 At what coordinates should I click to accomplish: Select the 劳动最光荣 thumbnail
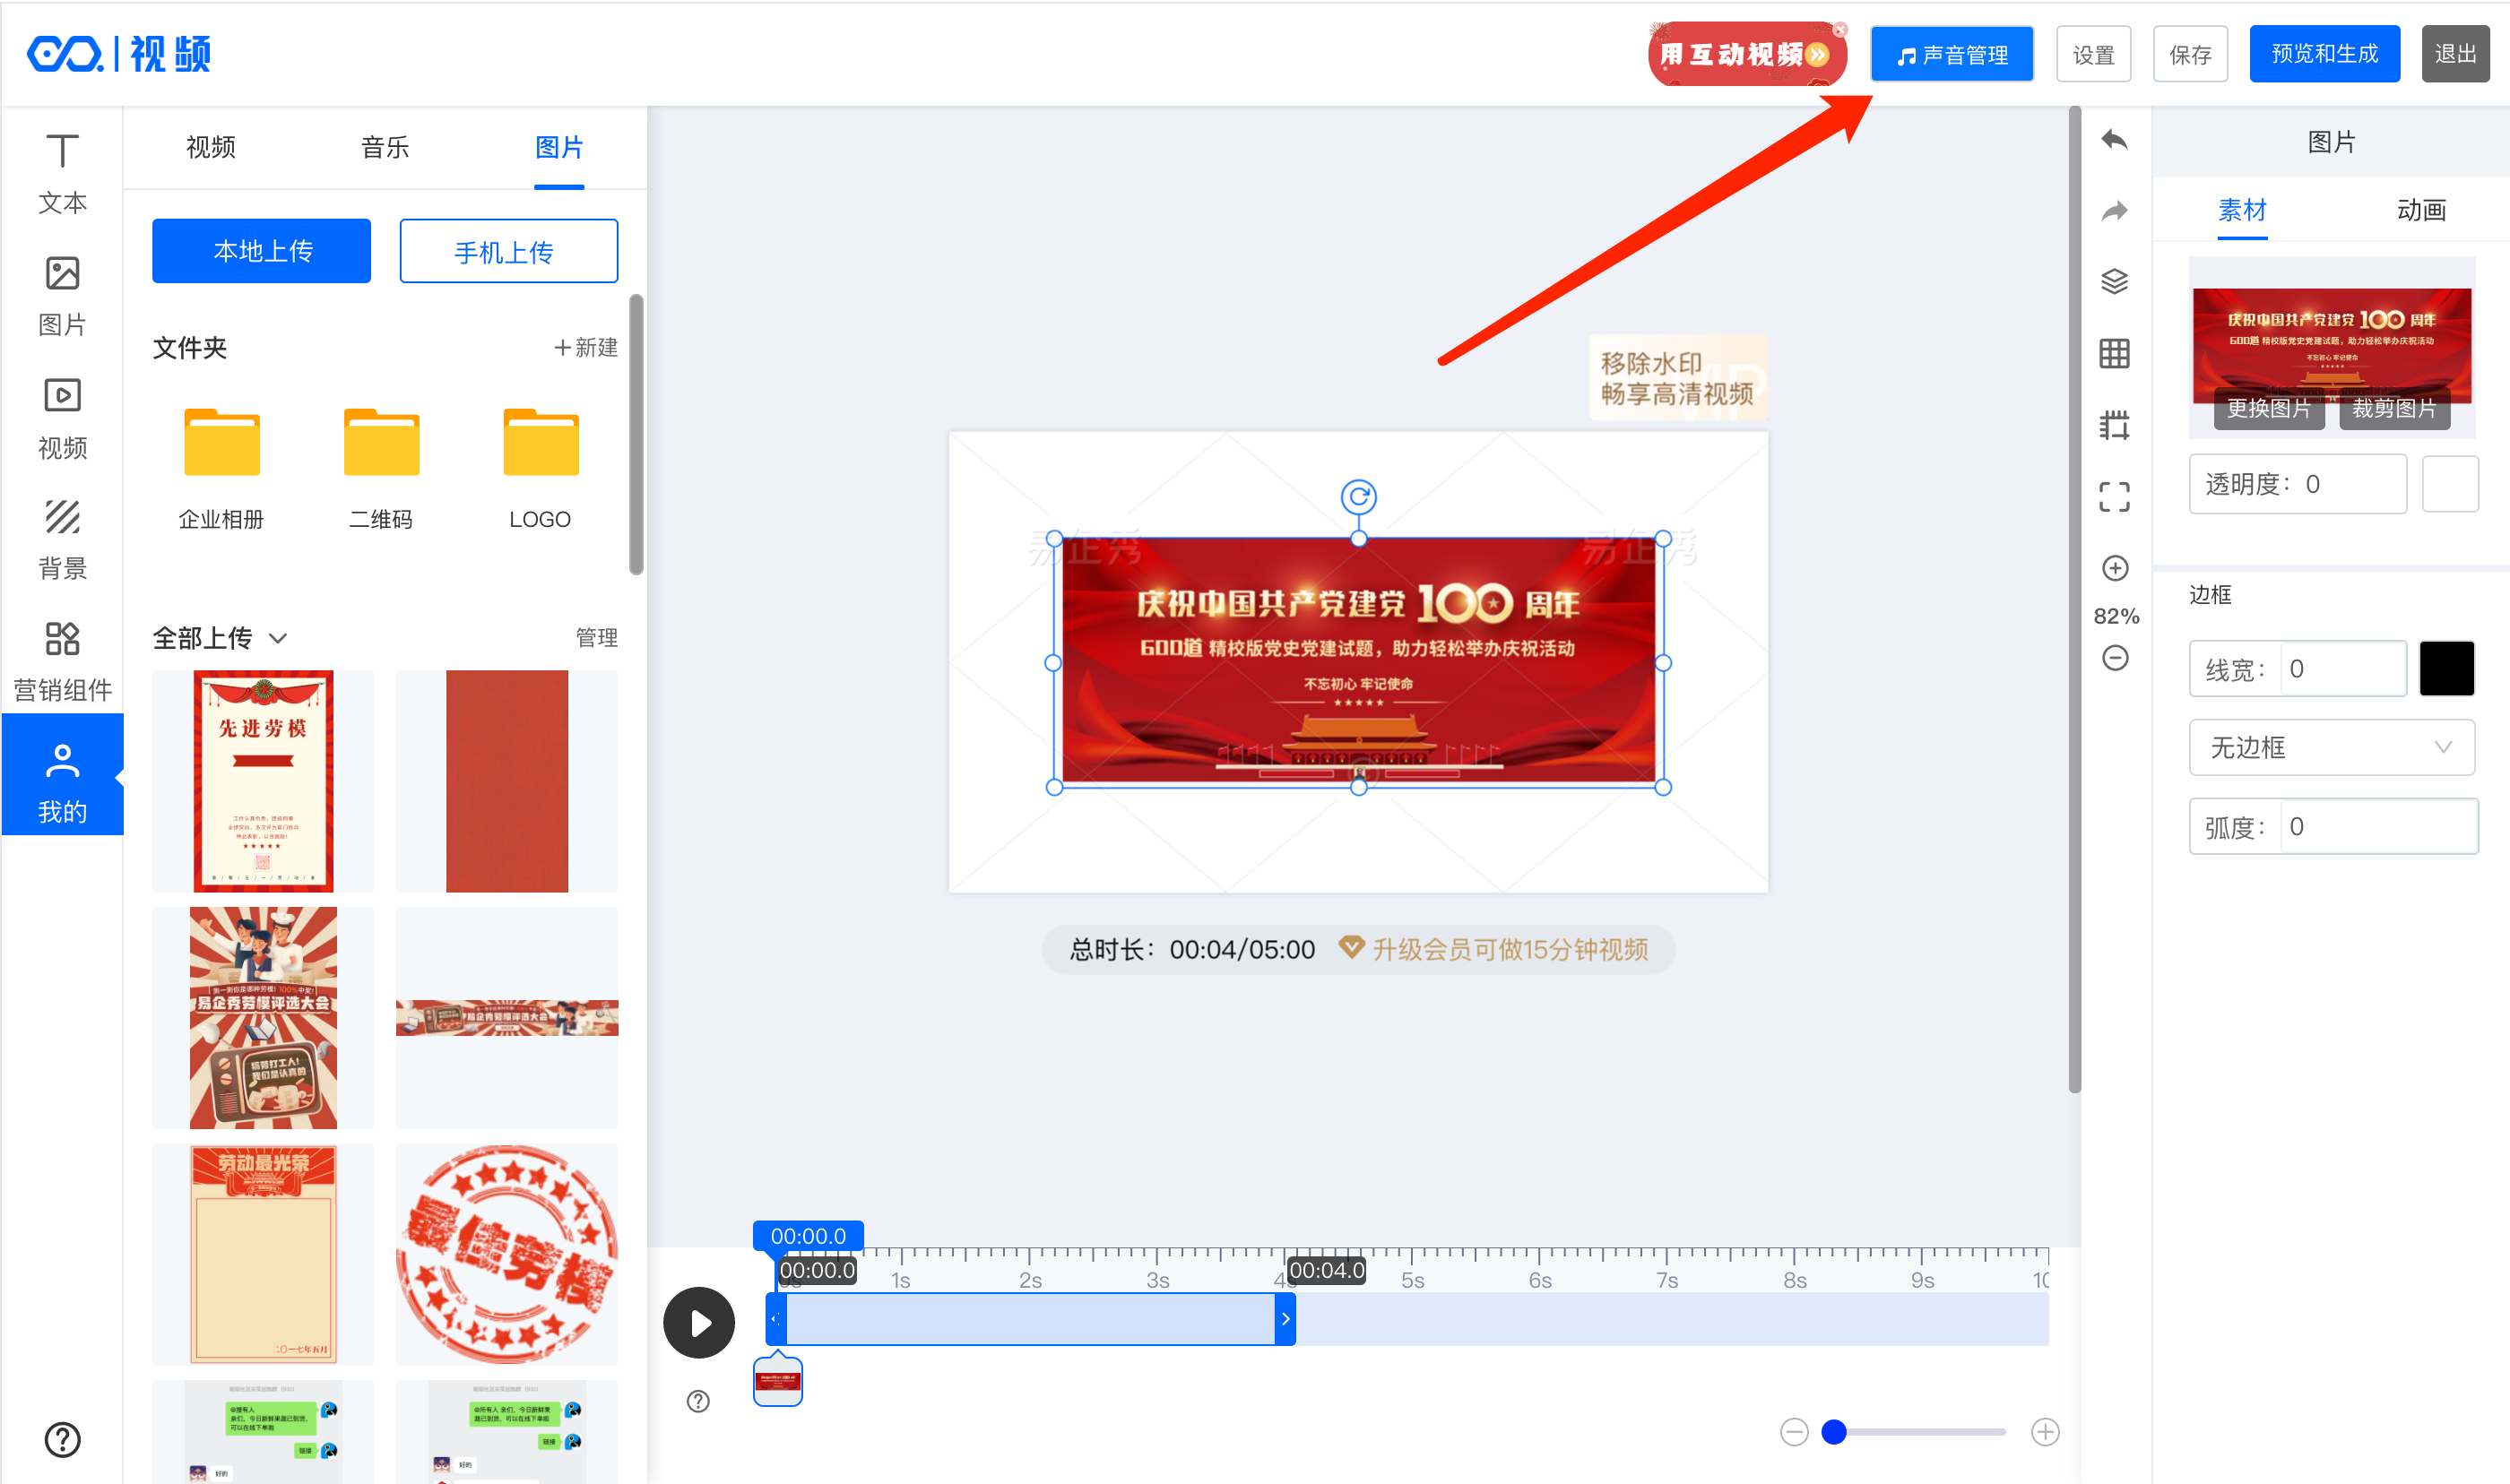coord(262,1254)
